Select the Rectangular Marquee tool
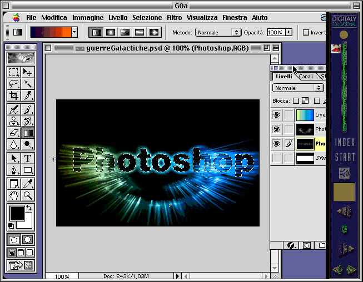Viewport: 363px width, 282px height. [x=14, y=72]
